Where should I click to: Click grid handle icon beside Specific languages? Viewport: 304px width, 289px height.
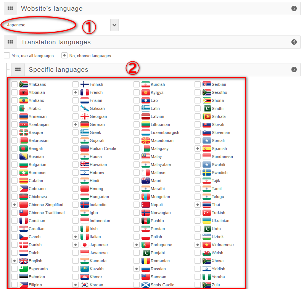(x=18, y=69)
